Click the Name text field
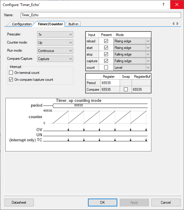This screenshot has height=210, width=184. (101, 15)
